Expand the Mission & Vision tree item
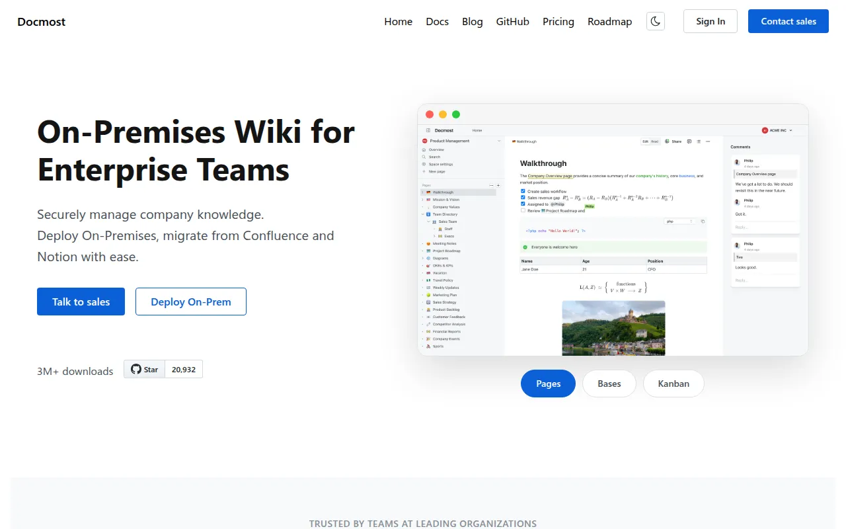This screenshot has height=529, width=846. [x=423, y=200]
